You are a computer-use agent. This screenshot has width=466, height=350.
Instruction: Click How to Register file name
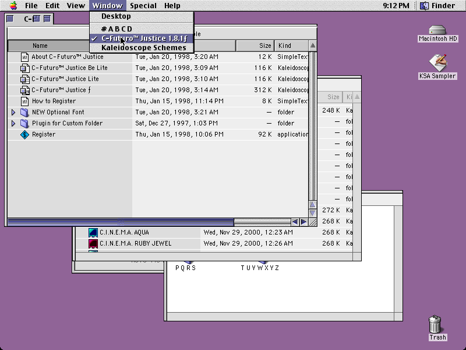coord(54,101)
